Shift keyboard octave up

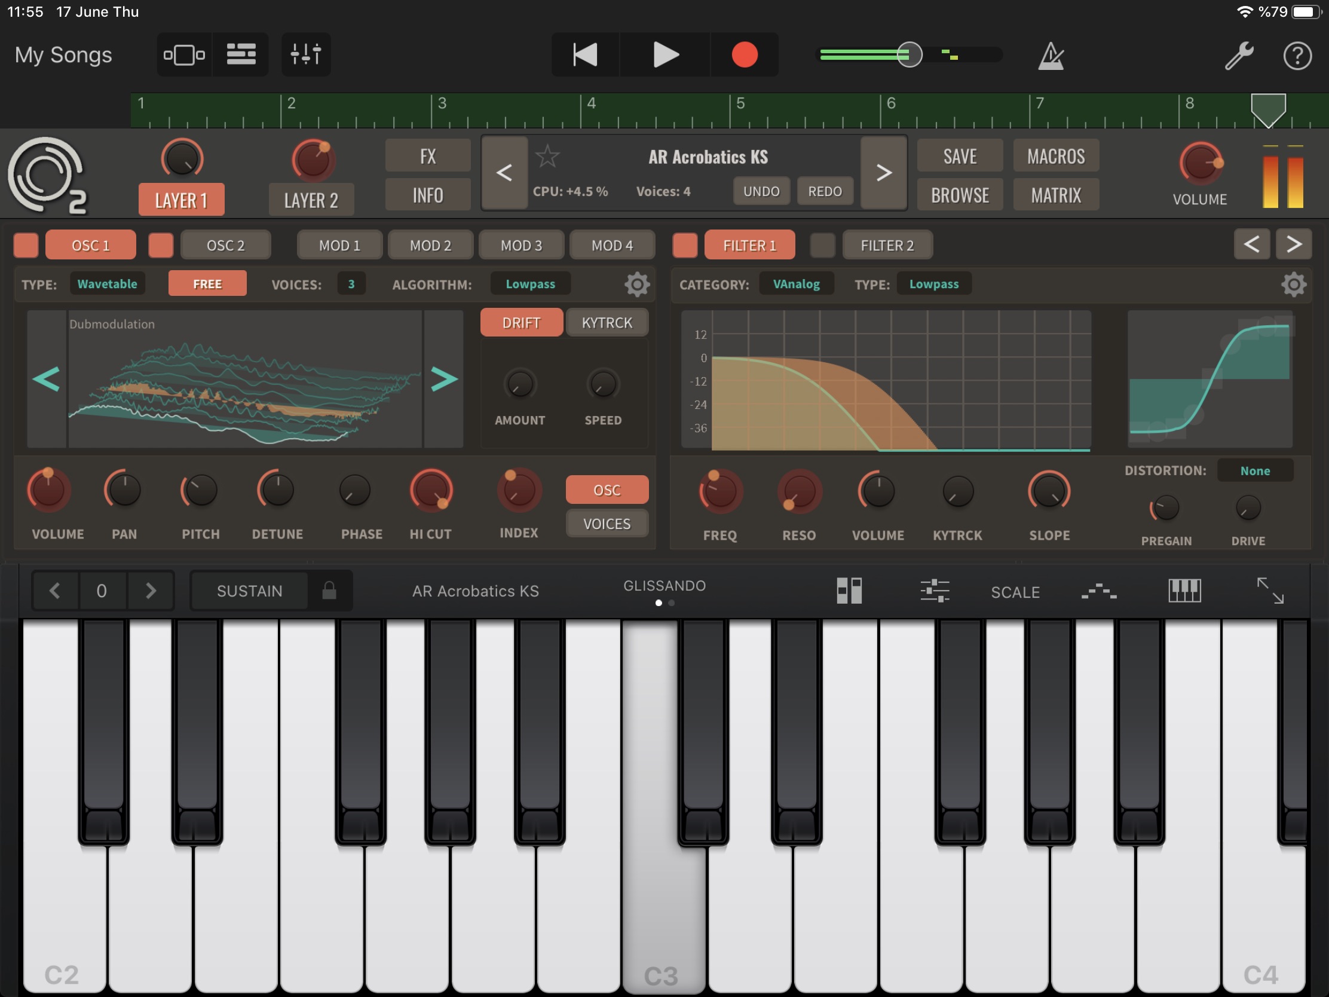click(x=150, y=591)
